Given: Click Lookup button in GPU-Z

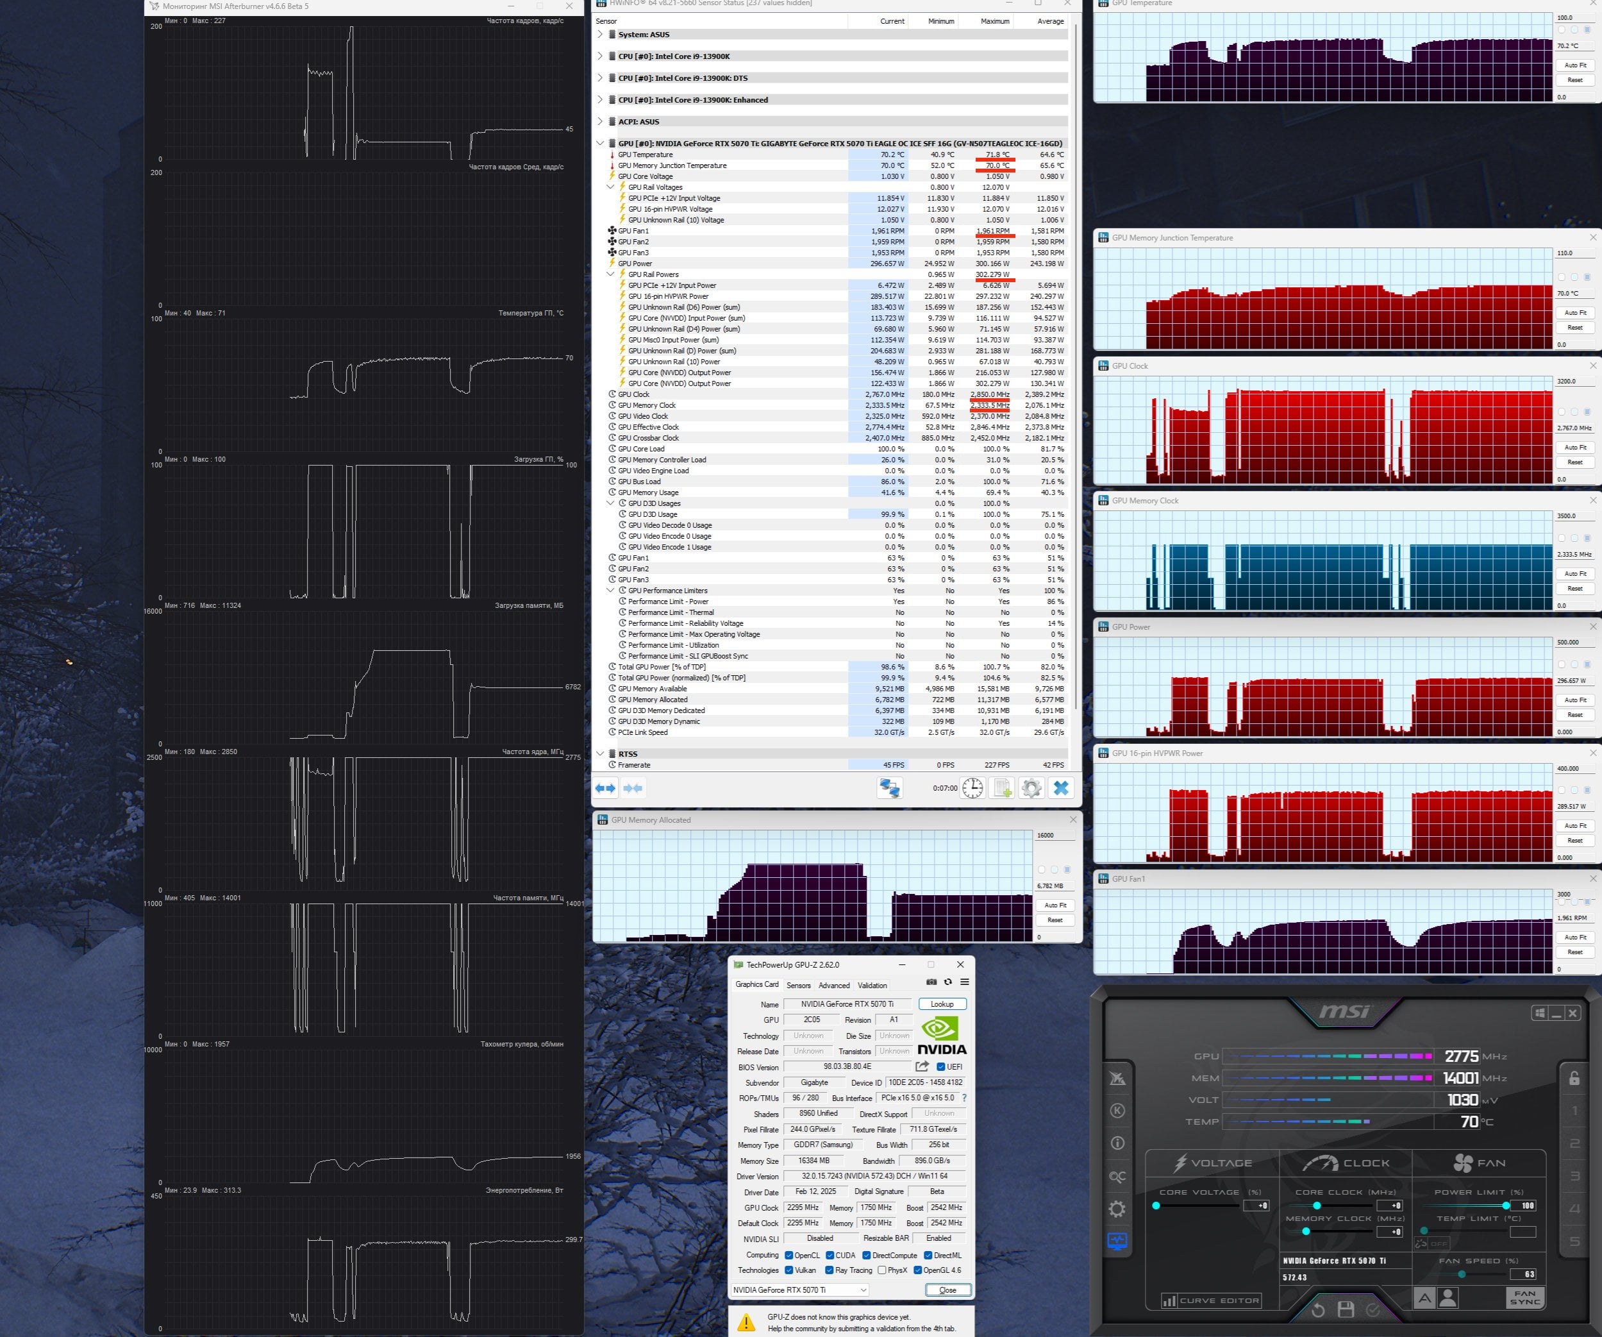Looking at the screenshot, I should pos(942,1004).
